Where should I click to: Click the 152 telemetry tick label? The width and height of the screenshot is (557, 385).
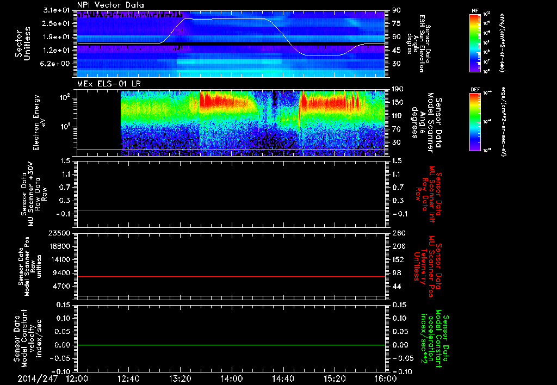(x=398, y=259)
